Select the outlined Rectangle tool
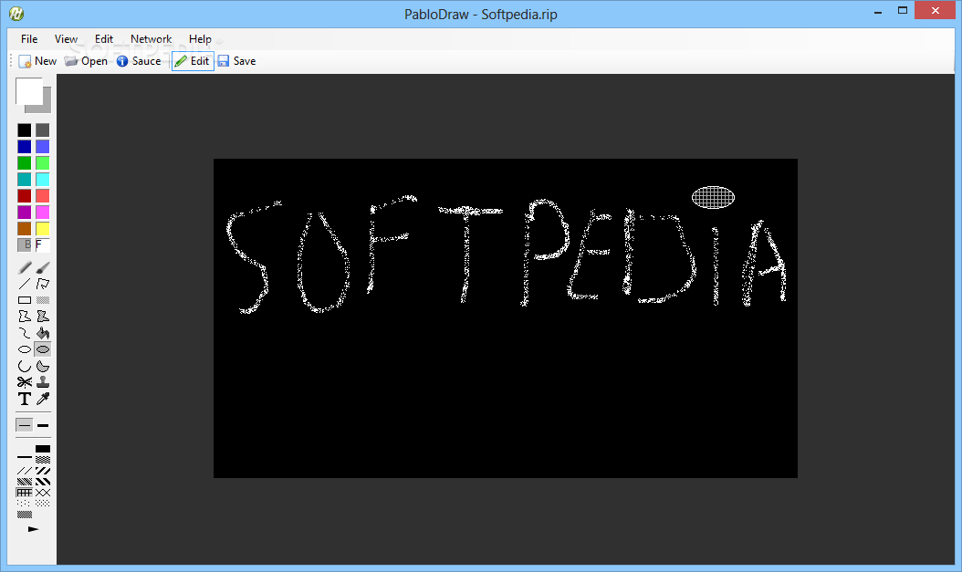This screenshot has height=572, width=962. [x=25, y=300]
